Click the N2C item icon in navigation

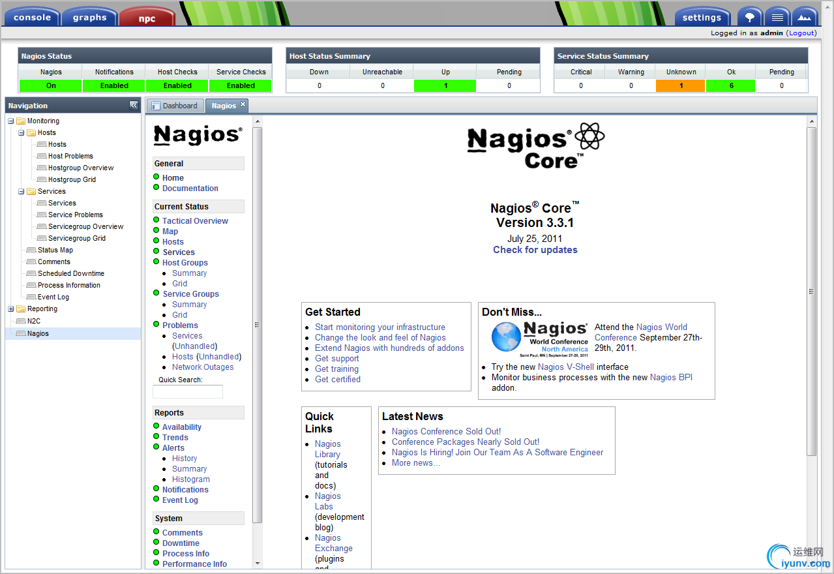click(21, 321)
